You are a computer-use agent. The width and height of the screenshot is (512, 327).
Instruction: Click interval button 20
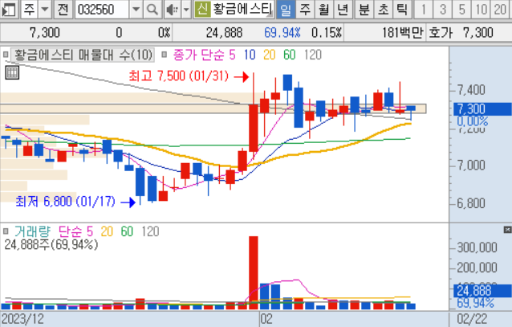(x=500, y=10)
